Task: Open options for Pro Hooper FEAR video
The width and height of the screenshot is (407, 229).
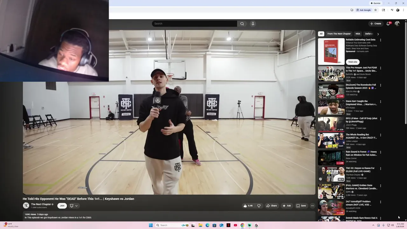Action: click(x=381, y=68)
